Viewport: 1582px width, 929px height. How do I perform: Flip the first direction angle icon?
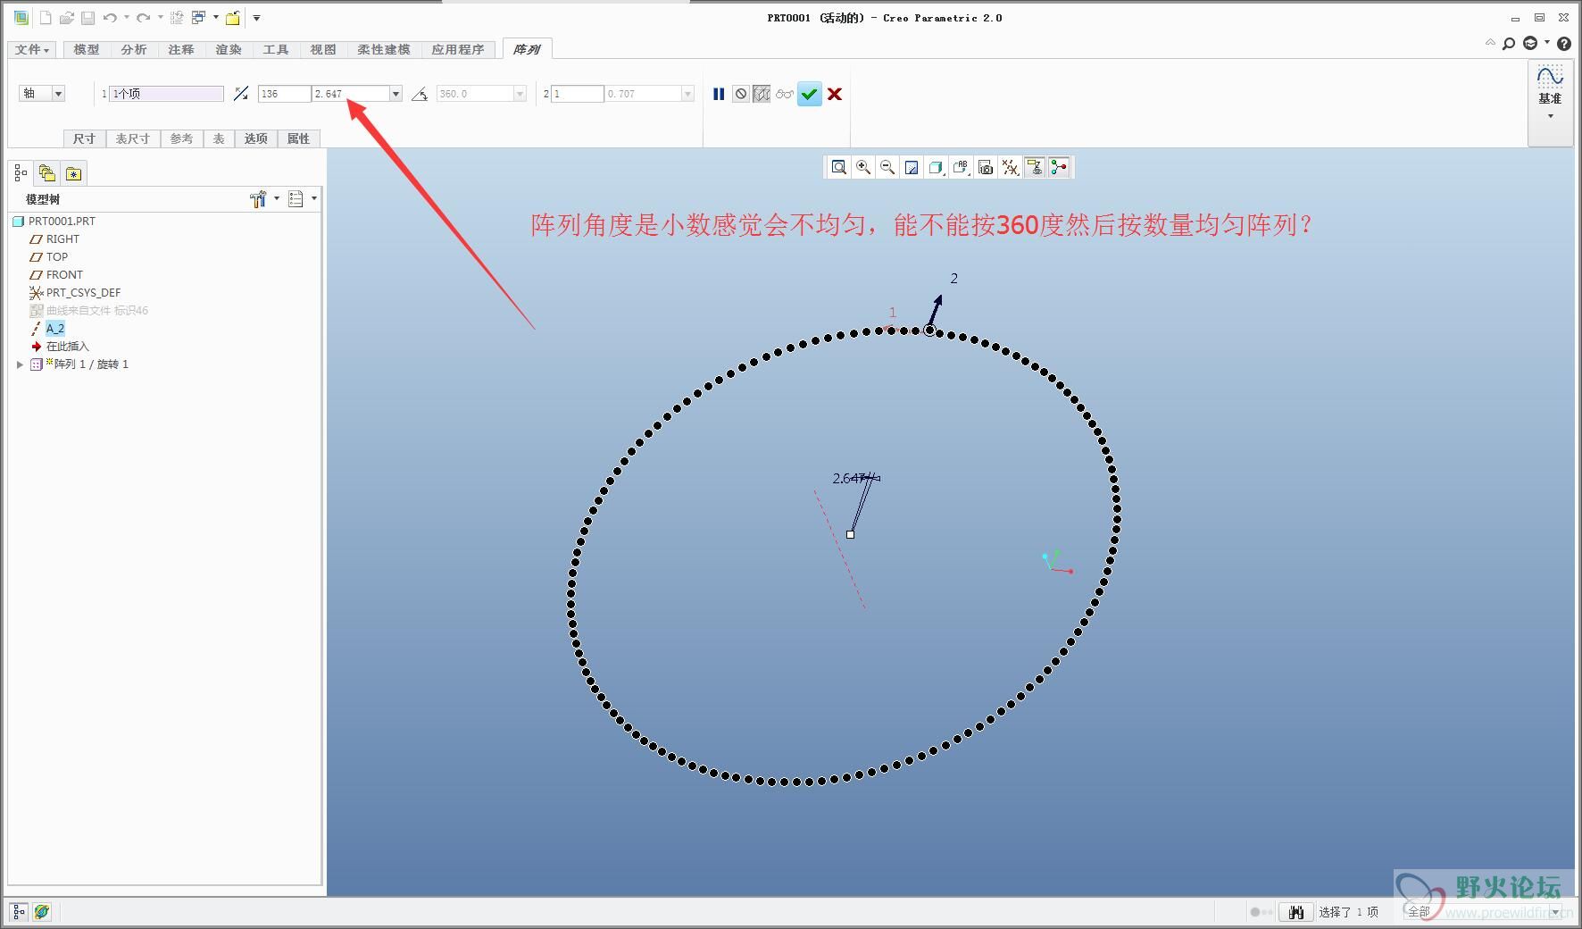click(x=241, y=94)
